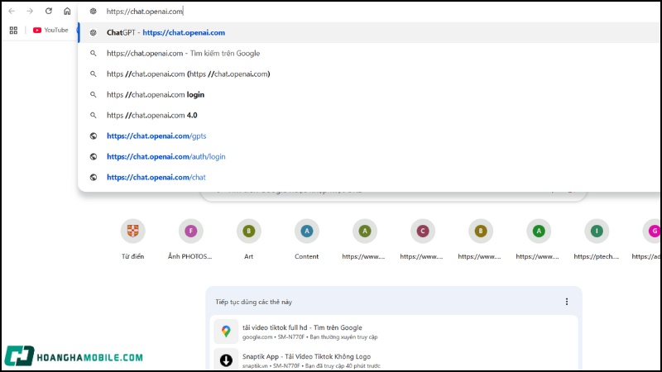Click inside the address bar URL field
The image size is (662, 372).
248,12
